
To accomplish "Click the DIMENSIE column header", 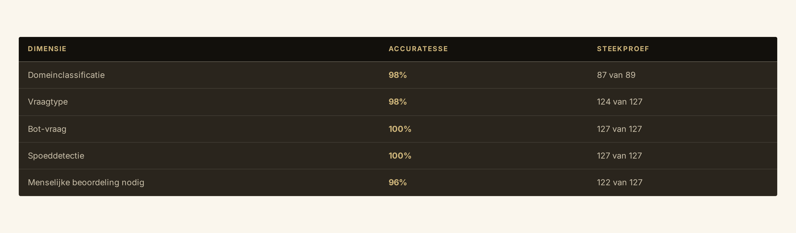I will (47, 49).
